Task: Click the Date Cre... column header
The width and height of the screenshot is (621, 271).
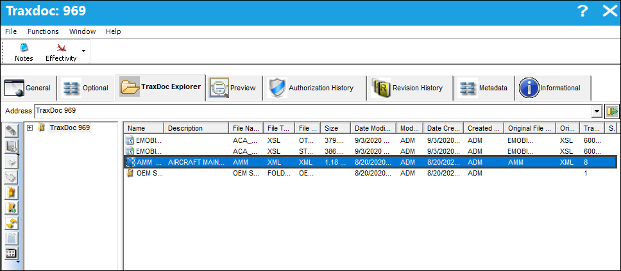Action: (443, 128)
